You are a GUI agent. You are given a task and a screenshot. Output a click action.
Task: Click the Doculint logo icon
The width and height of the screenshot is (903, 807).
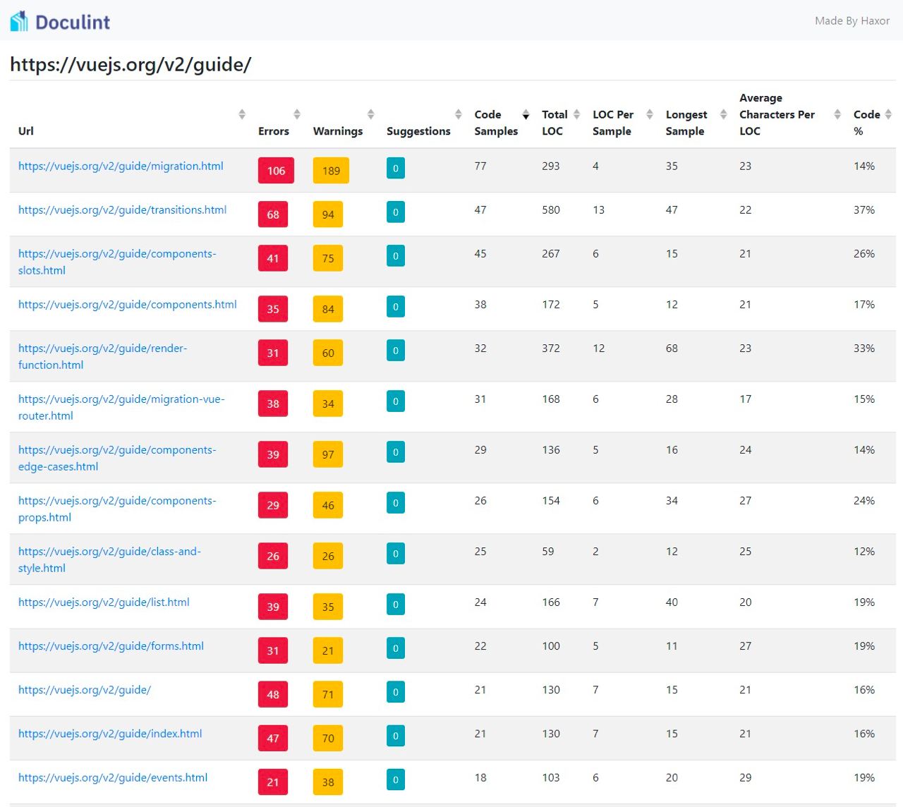[19, 21]
